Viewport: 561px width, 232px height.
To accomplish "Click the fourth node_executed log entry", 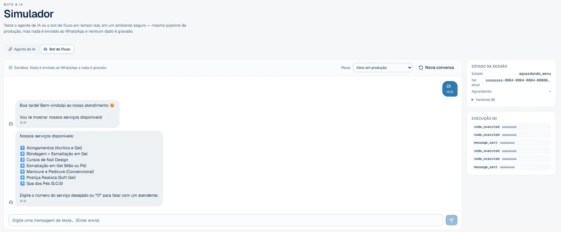I will coord(511,159).
